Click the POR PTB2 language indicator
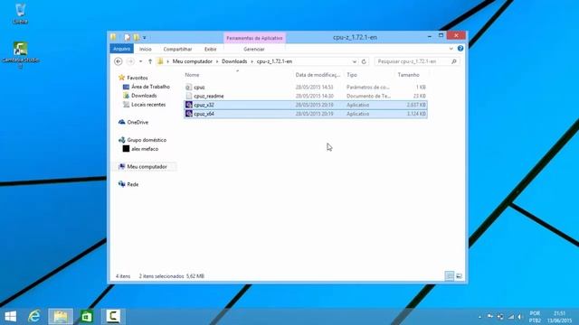Viewport: 579px width, 325px height. (535, 317)
